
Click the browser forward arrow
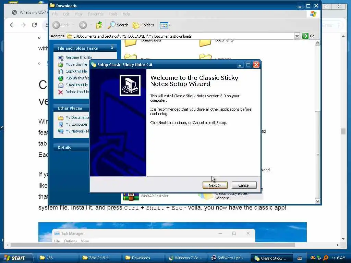[x=23, y=25]
